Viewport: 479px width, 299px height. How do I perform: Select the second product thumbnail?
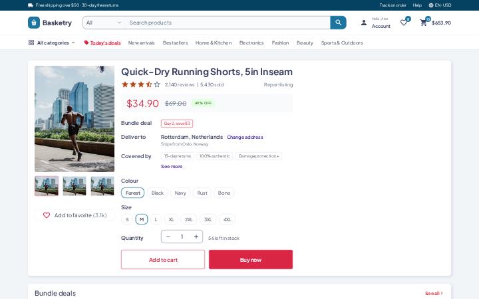pyautogui.click(x=75, y=186)
